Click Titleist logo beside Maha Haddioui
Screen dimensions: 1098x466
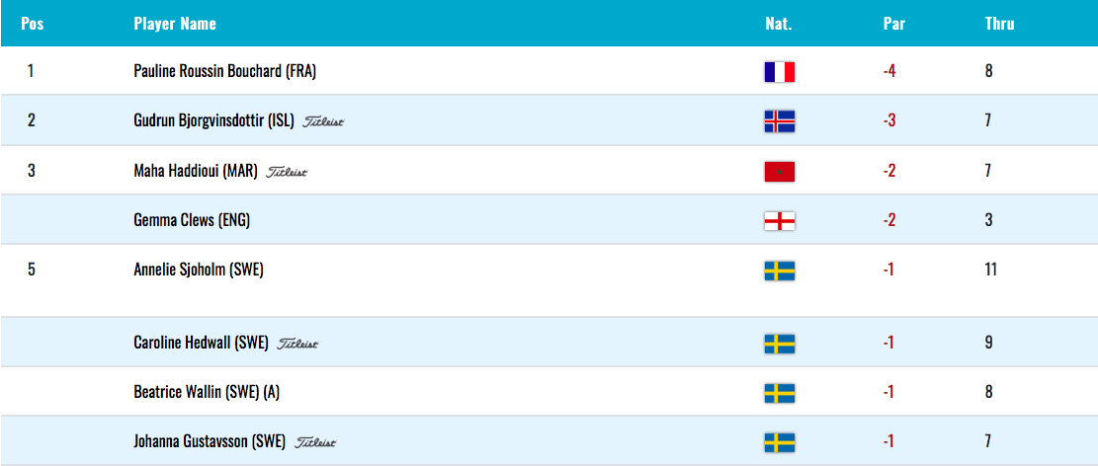(287, 172)
